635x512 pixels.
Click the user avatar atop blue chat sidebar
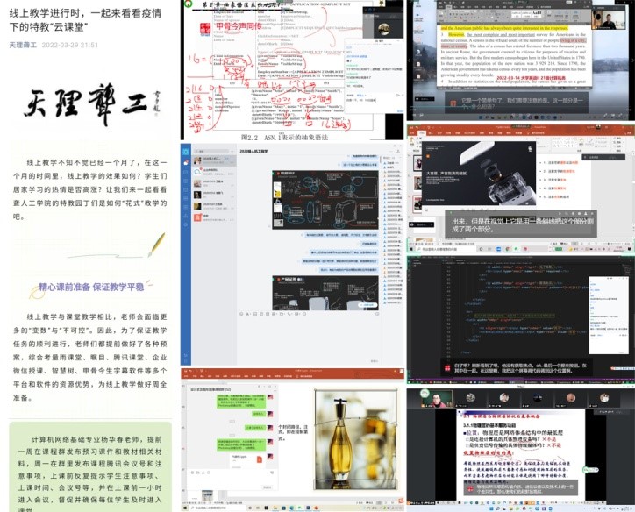pyautogui.click(x=187, y=160)
